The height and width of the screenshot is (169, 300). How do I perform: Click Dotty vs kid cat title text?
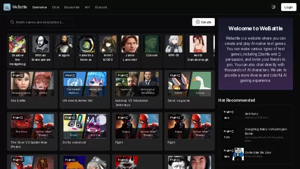tap(74, 142)
